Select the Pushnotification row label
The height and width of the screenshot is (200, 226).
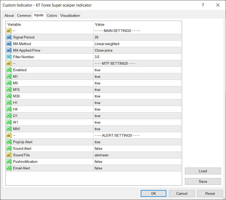(25, 162)
